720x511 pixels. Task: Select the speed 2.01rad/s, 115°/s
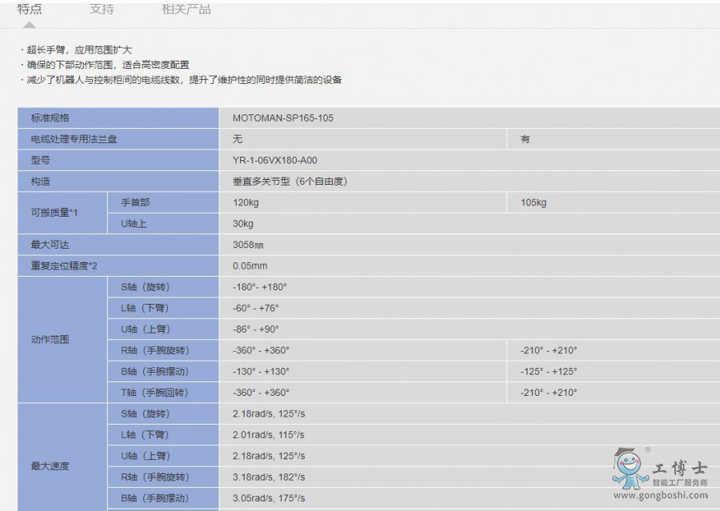coord(269,435)
